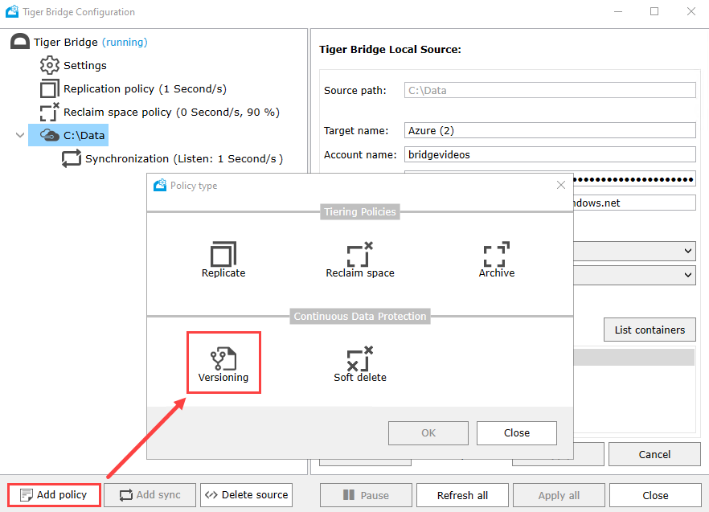Screen dimensions: 709x512
Task: Open the lower dropdown on the right panel
Action: pos(689,275)
